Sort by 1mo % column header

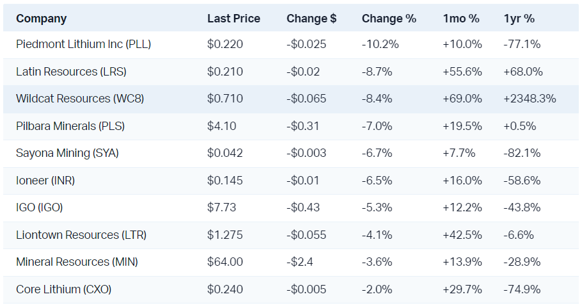460,19
